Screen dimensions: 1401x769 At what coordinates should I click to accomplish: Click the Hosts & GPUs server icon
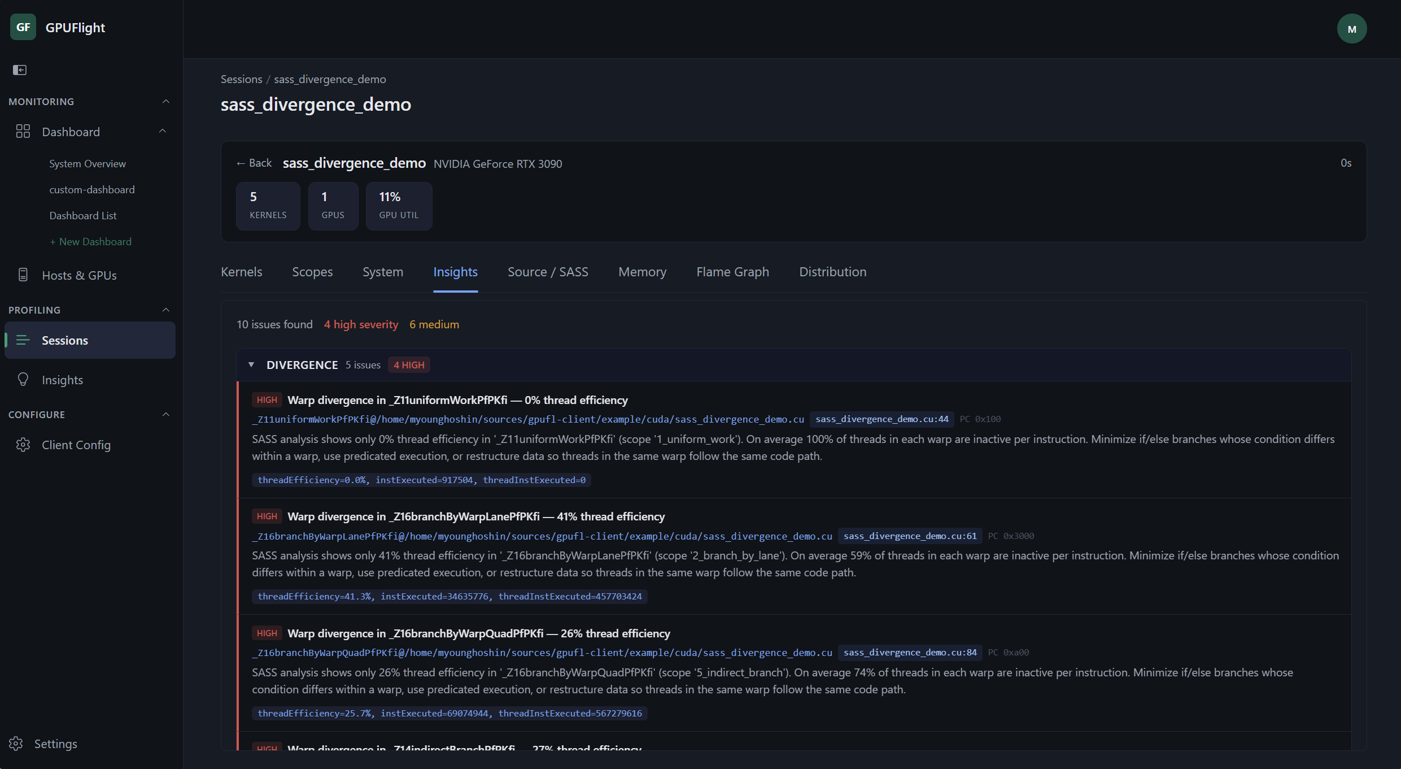23,275
